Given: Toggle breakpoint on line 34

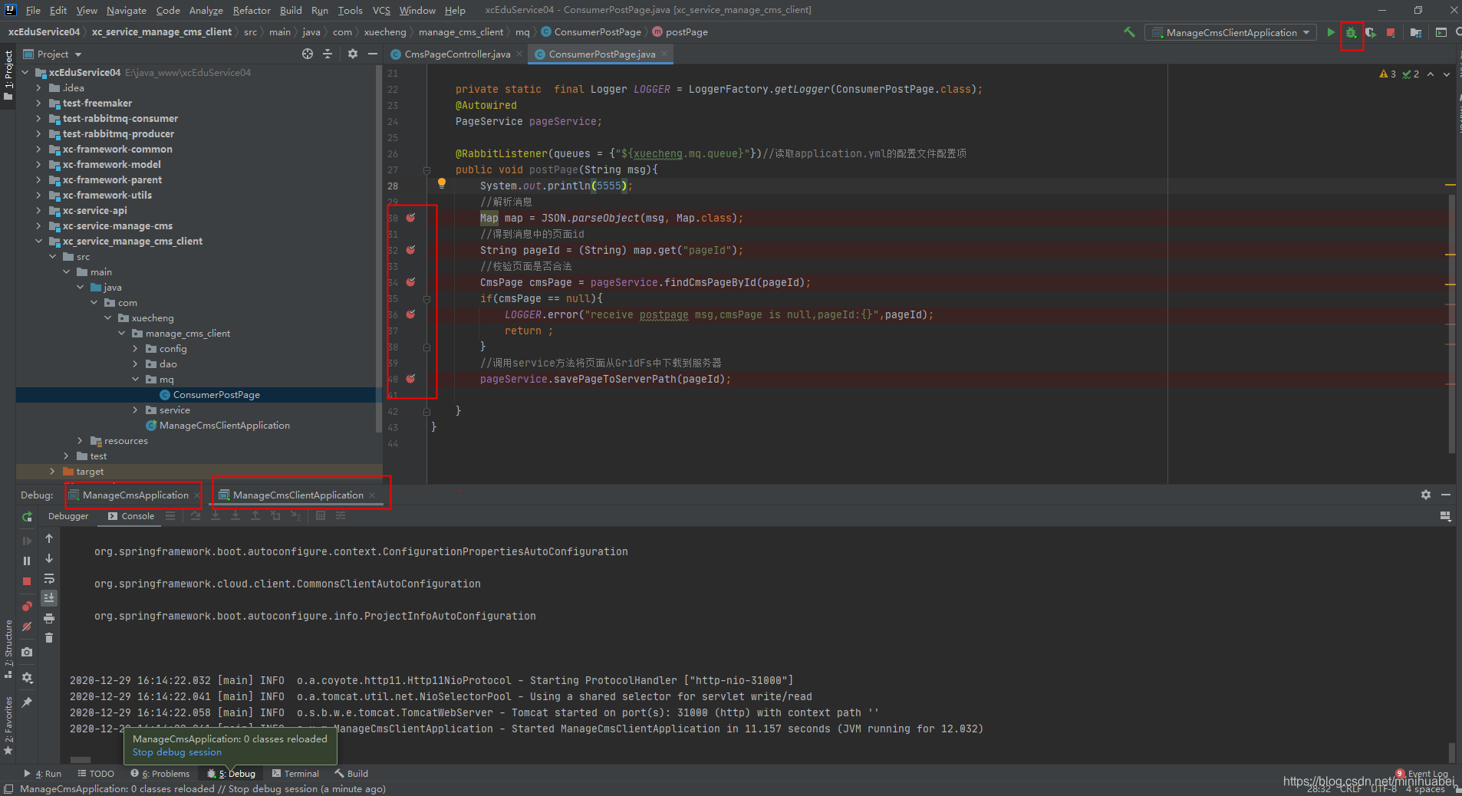Looking at the screenshot, I should (411, 282).
